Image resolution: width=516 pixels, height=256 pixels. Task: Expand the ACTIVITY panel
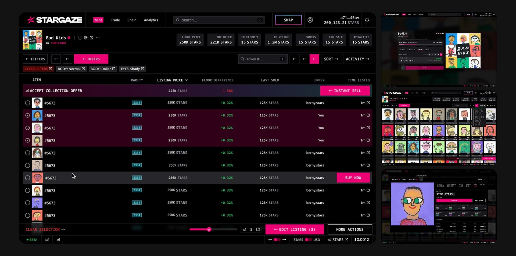357,59
